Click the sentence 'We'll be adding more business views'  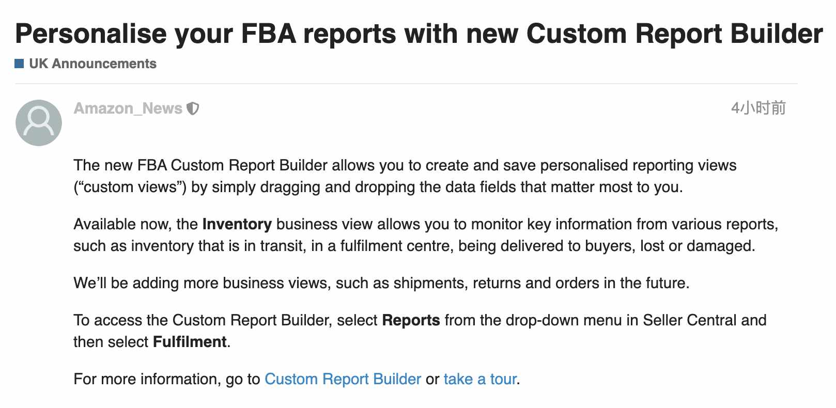[x=381, y=283]
